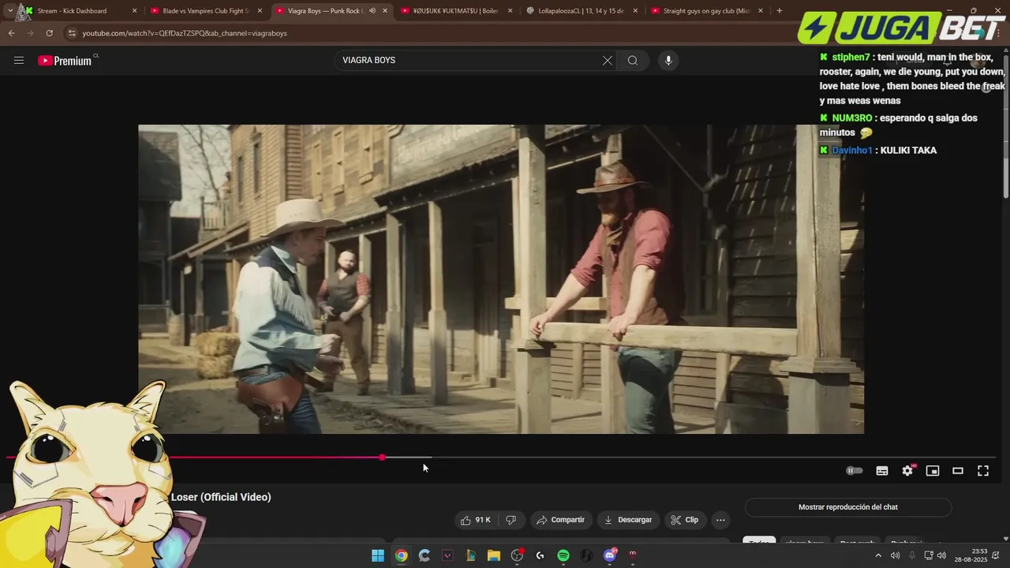Open Google Chrome from the taskbar
Image resolution: width=1010 pixels, height=568 pixels.
pyautogui.click(x=401, y=555)
